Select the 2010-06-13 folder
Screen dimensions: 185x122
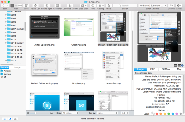point(15,50)
